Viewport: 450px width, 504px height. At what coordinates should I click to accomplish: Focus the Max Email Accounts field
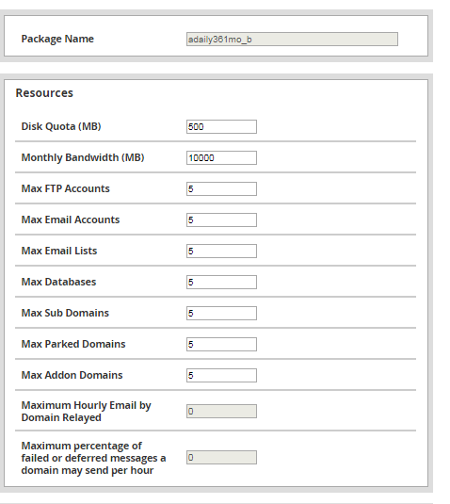click(x=221, y=219)
